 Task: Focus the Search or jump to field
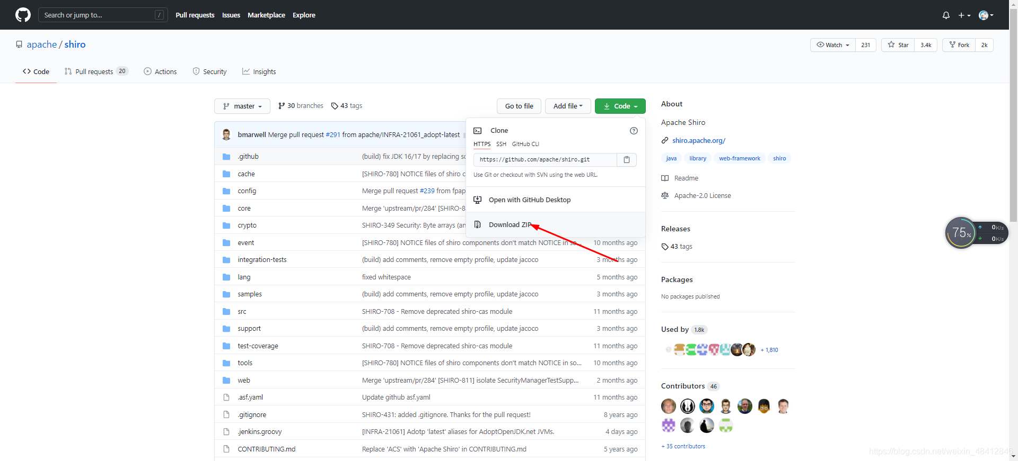103,15
